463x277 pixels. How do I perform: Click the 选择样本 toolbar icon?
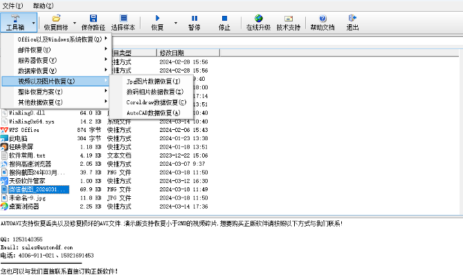click(x=123, y=18)
